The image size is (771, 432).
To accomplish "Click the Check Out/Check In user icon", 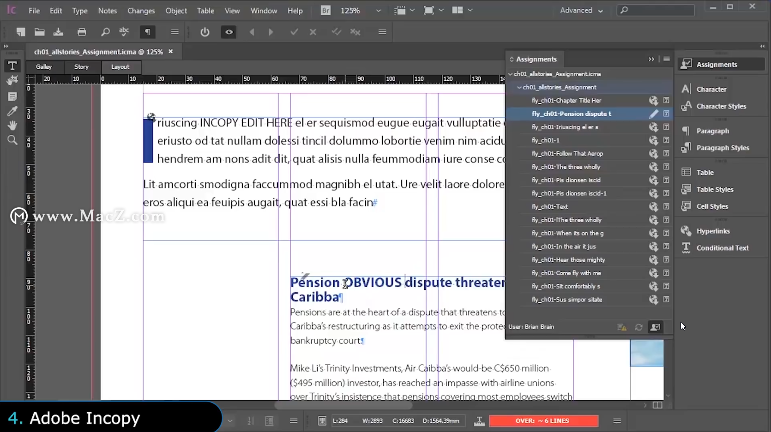I will coord(655,327).
